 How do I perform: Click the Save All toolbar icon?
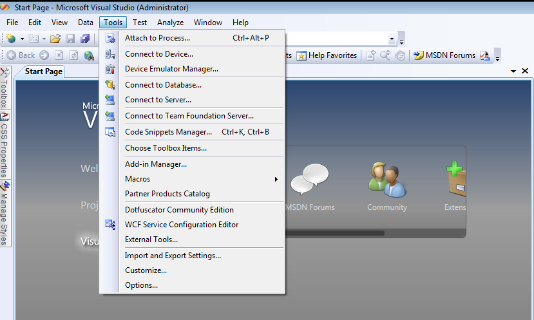(x=85, y=39)
